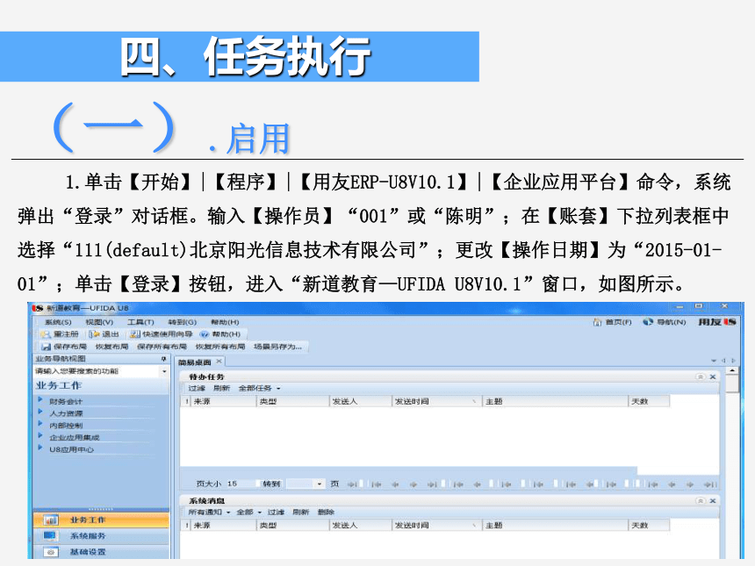Open the 工具(T) menu
The image size is (755, 566).
[x=140, y=322]
